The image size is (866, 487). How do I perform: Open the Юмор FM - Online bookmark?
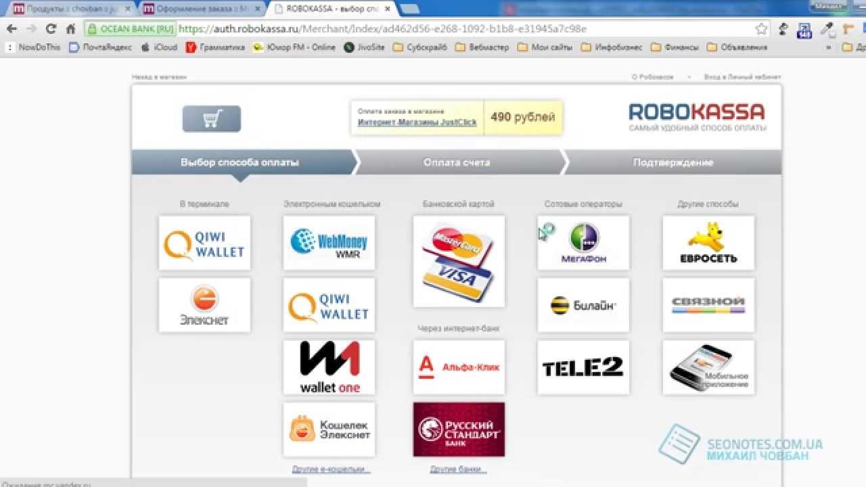tap(294, 47)
